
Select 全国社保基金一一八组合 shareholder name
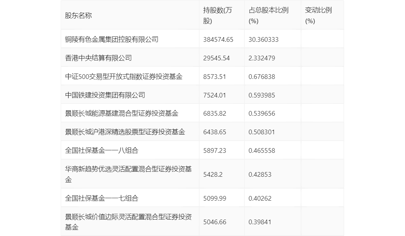tap(101, 150)
